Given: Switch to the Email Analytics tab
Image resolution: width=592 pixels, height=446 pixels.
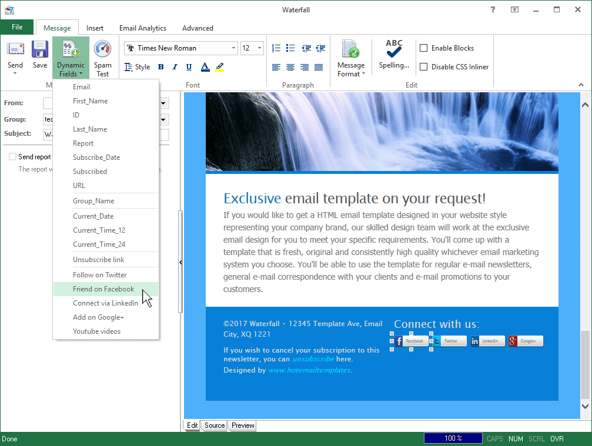Looking at the screenshot, I should point(143,28).
